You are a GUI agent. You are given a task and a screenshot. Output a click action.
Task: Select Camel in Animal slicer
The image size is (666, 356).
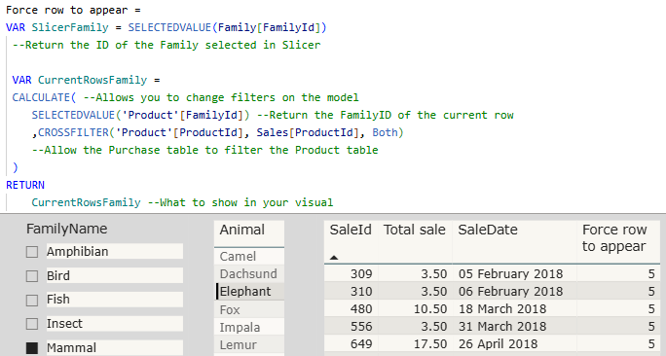249,256
